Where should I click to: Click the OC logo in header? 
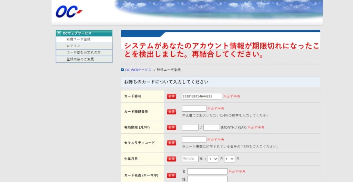tap(69, 12)
